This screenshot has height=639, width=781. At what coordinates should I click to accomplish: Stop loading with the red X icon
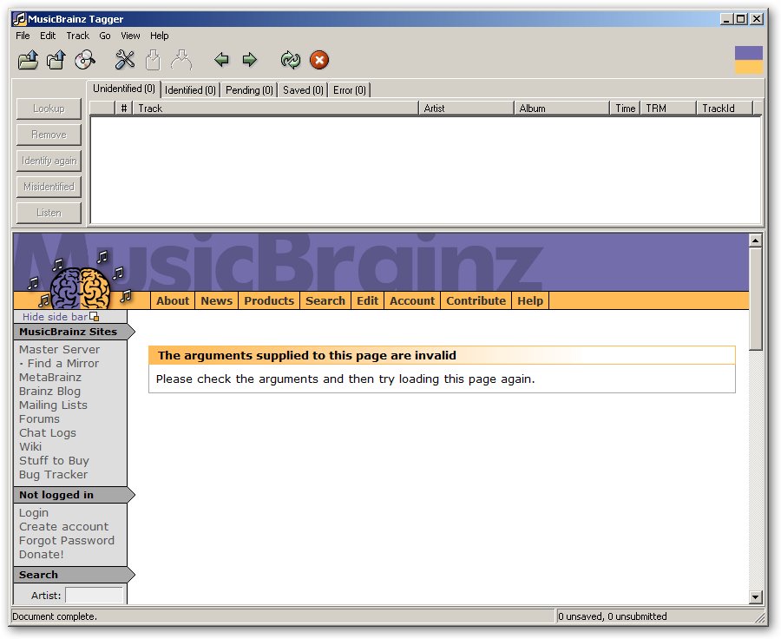(319, 60)
